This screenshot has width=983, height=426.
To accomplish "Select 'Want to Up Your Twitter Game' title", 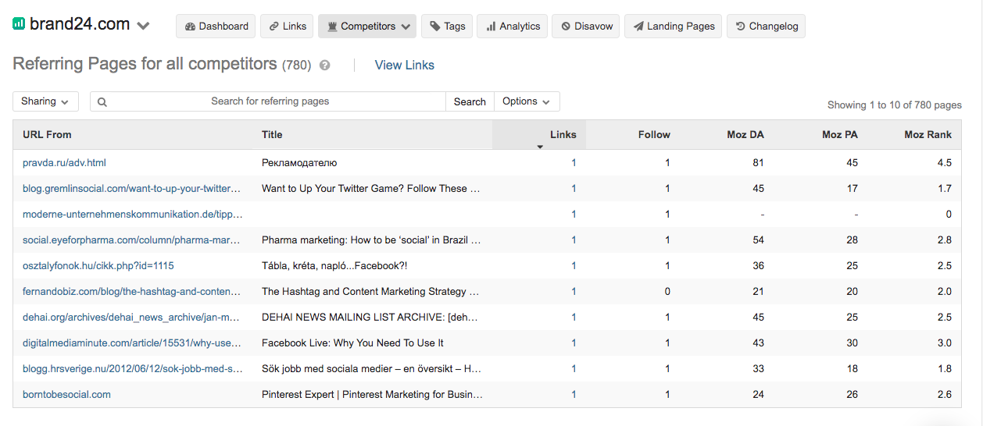I will [371, 189].
